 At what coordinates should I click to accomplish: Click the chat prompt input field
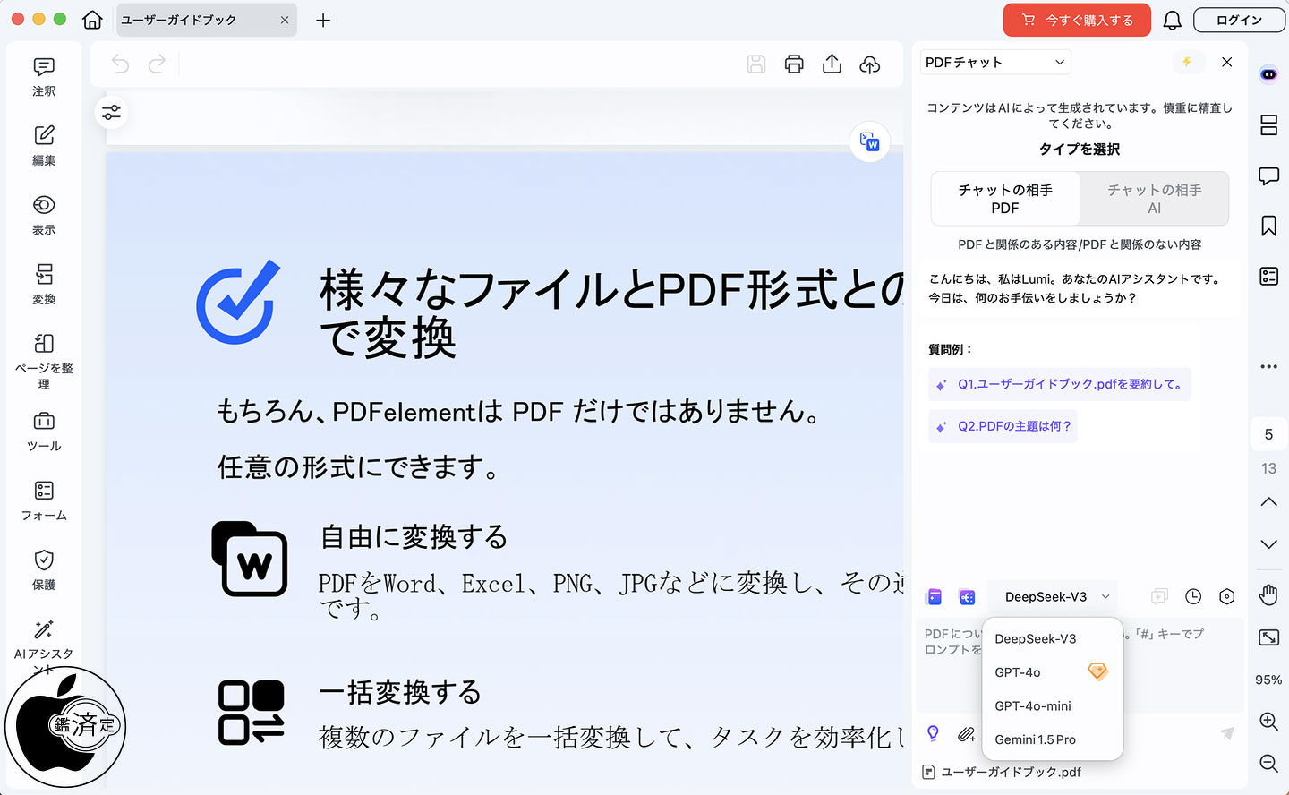pos(1080,666)
